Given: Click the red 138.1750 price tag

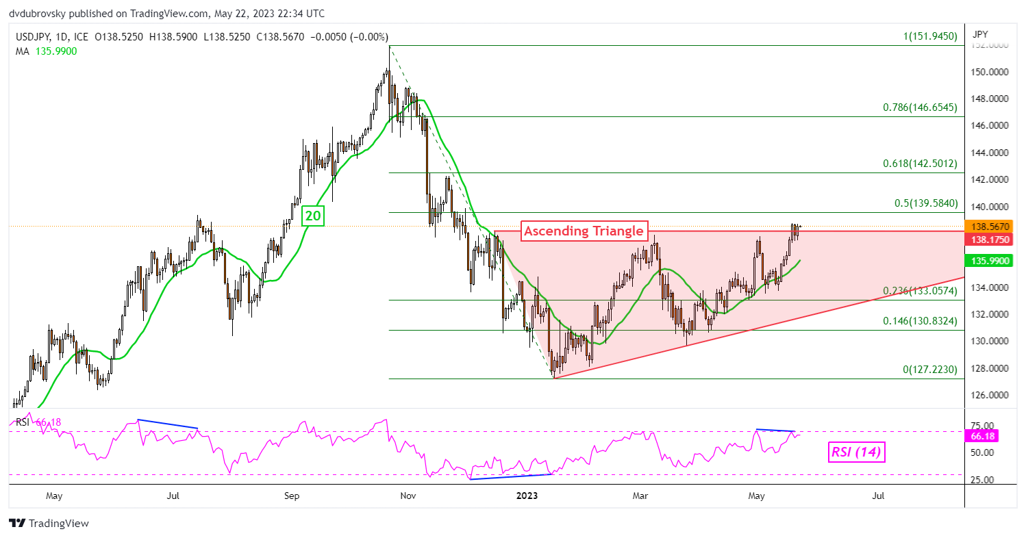Looking at the screenshot, I should (x=987, y=240).
